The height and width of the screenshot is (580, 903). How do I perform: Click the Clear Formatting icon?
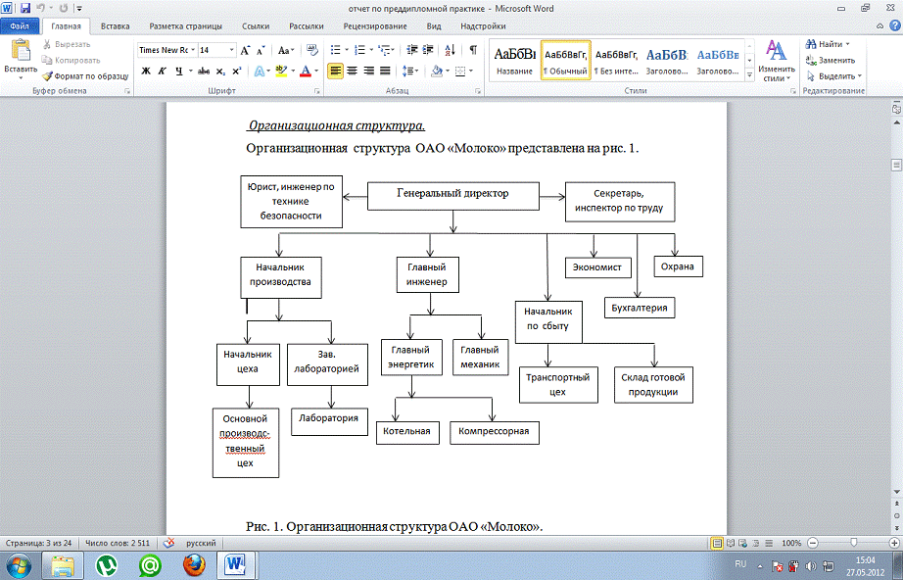310,49
